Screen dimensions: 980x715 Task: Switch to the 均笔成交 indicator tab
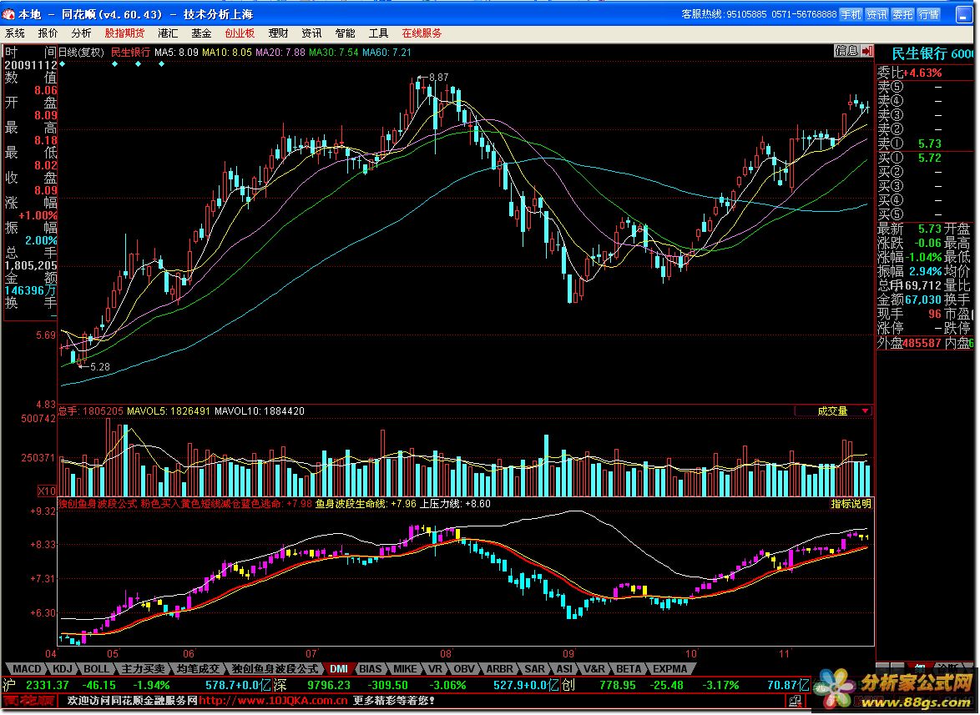(x=198, y=669)
